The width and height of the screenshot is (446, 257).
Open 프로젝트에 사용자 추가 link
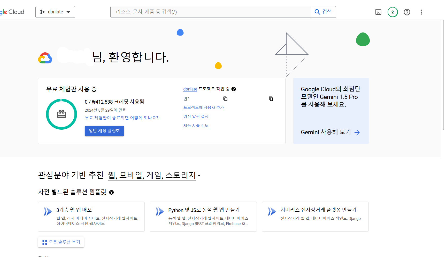204,107
